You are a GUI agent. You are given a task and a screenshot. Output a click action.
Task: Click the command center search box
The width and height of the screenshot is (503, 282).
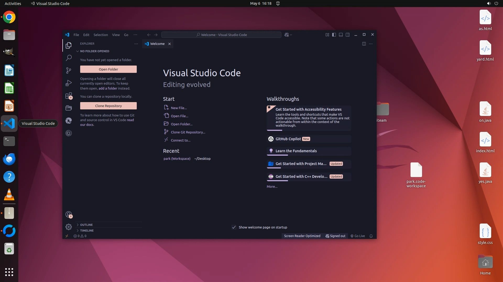click(x=221, y=35)
